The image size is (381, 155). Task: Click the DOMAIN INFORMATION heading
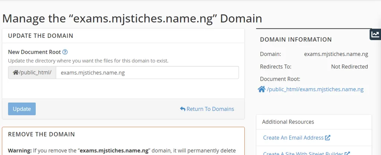[296, 39]
